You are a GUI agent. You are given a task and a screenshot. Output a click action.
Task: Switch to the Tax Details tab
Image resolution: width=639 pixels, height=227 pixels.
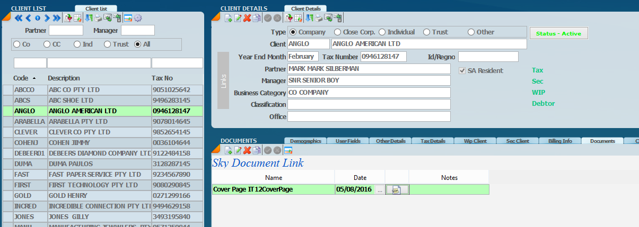click(x=432, y=141)
